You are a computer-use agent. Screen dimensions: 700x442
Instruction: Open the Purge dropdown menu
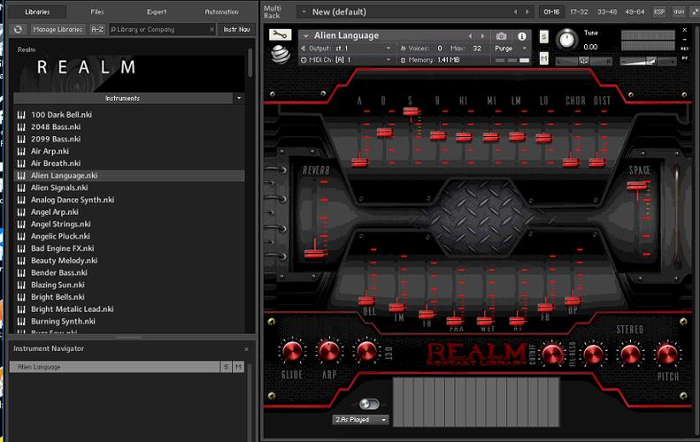[509, 49]
